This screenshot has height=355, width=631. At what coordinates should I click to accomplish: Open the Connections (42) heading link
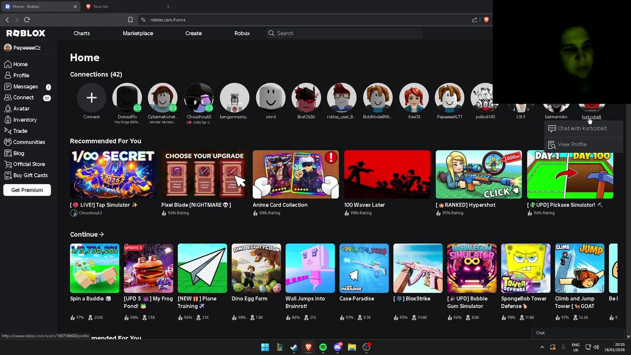click(x=96, y=74)
